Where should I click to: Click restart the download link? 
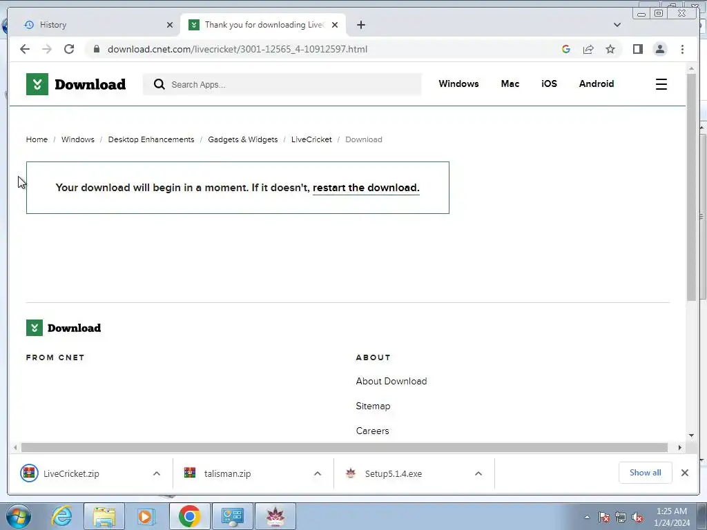[366, 188]
